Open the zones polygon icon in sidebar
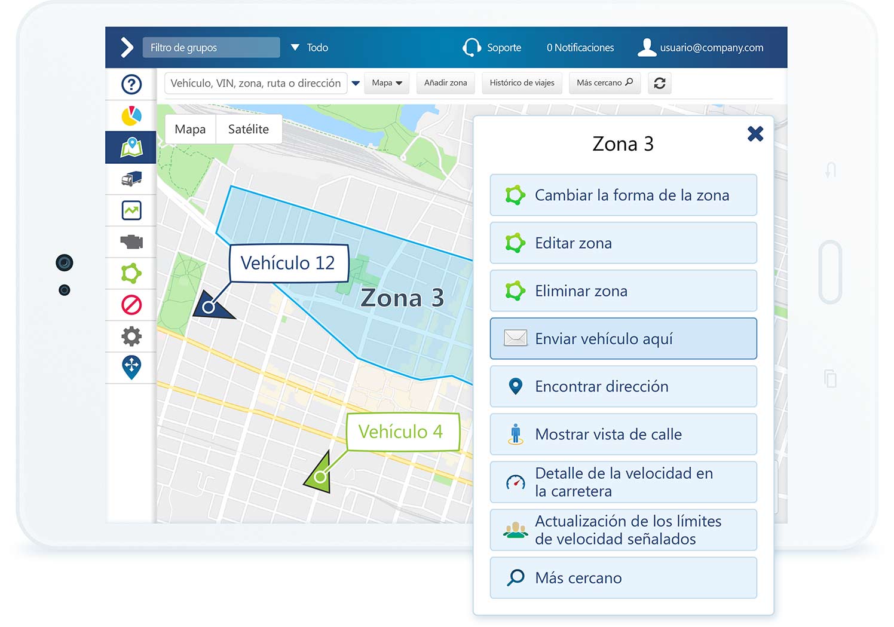 pos(131,274)
